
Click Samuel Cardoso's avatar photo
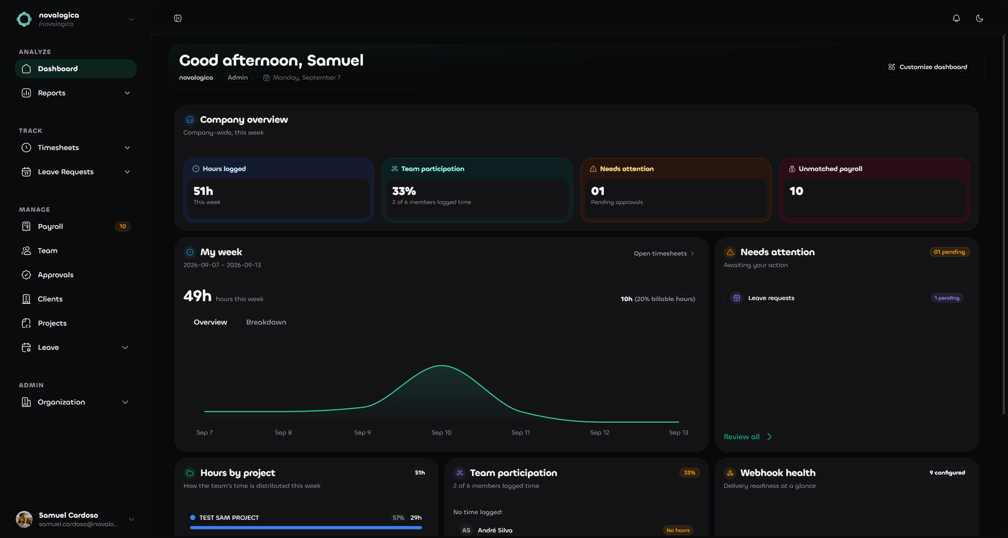24,520
